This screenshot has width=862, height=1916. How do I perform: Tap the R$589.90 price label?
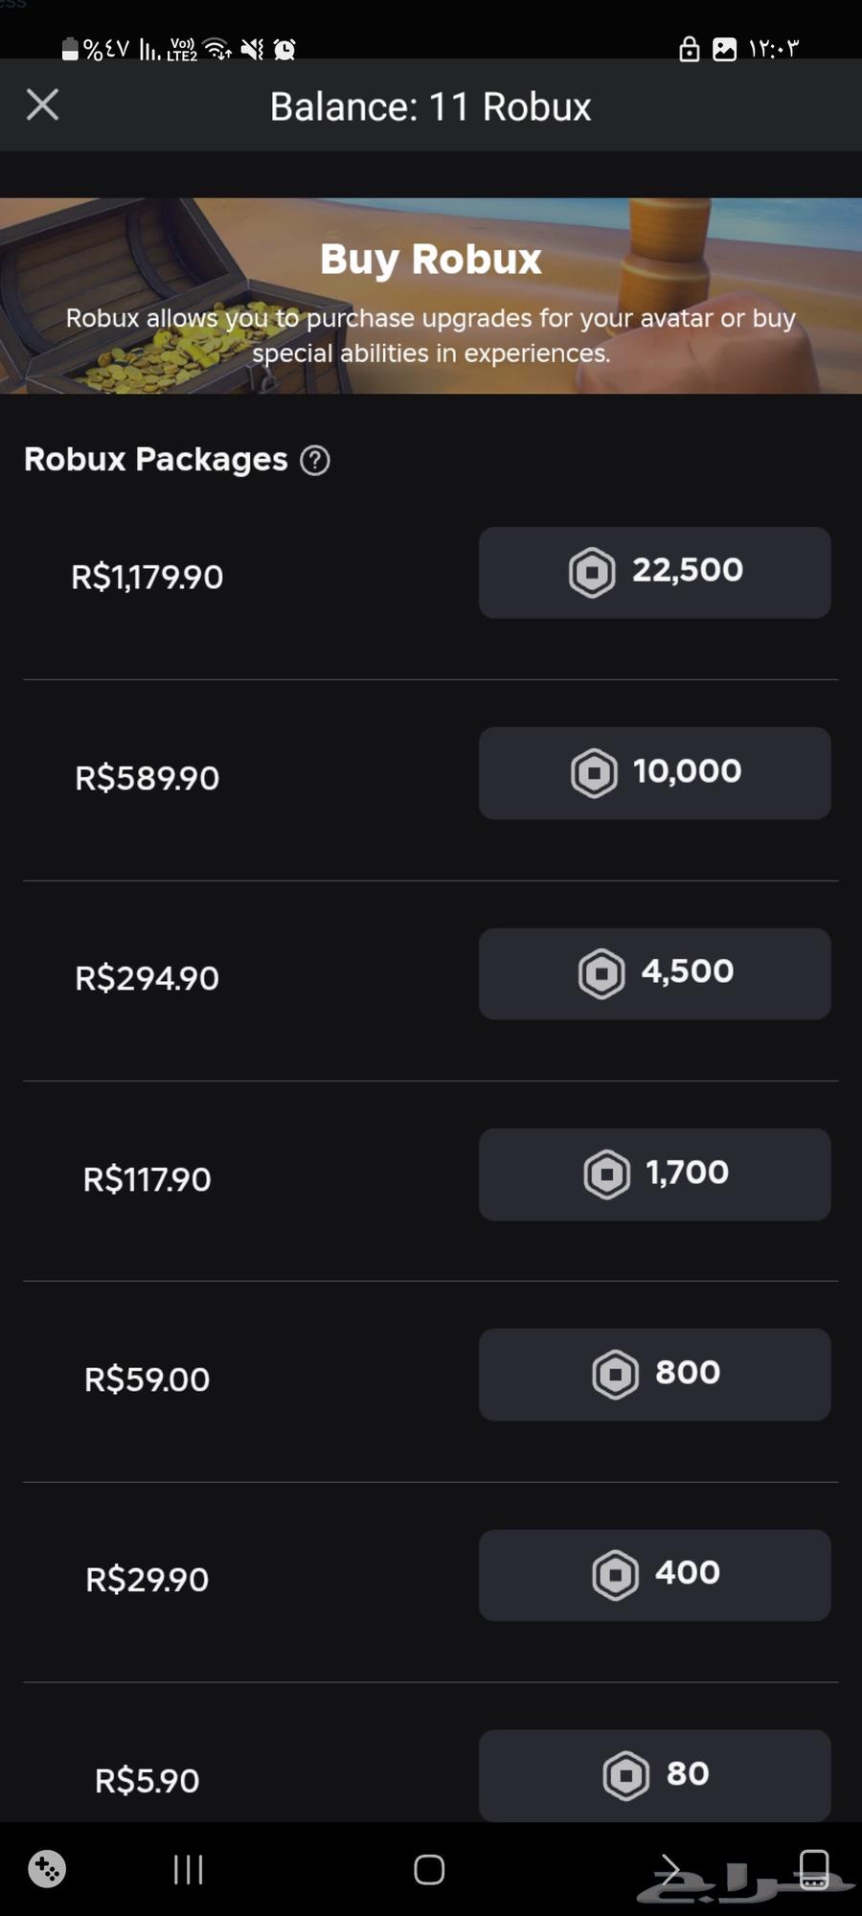tap(147, 778)
